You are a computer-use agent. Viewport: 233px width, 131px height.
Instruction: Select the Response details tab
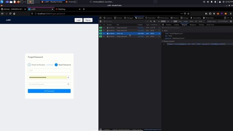click(x=193, y=25)
